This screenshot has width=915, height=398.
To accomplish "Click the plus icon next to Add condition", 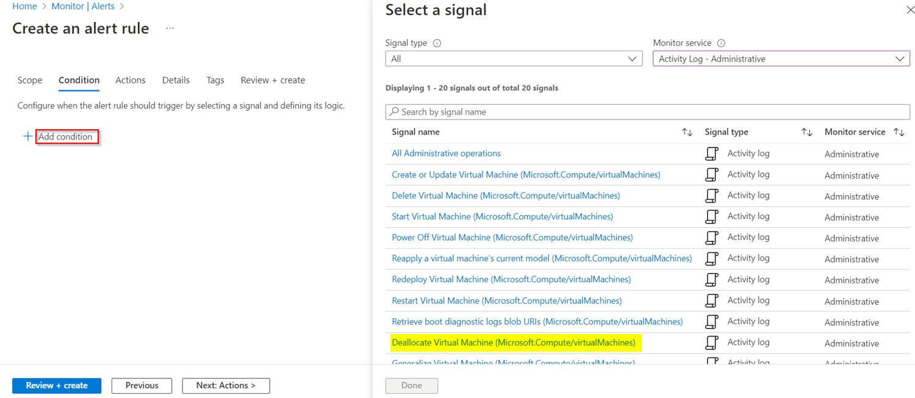I will (x=27, y=137).
